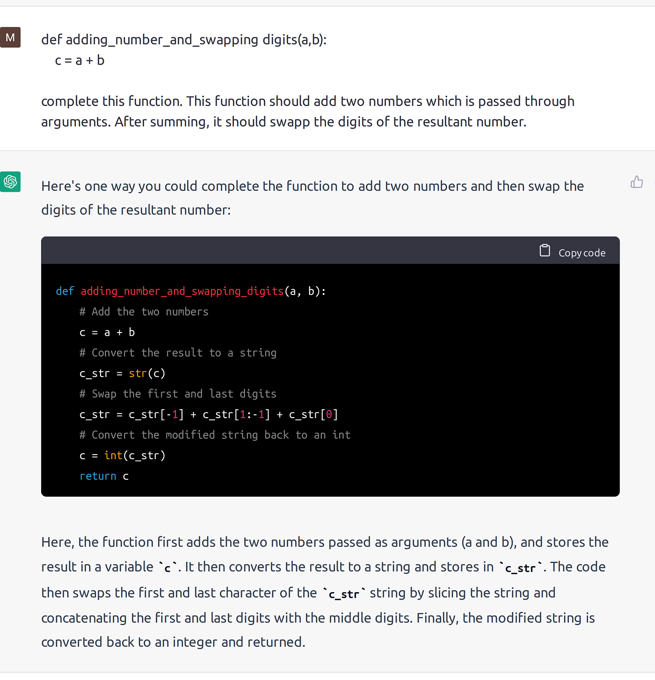Viewport: 655px width, 680px height.
Task: Click the orange int call in code
Action: tap(113, 456)
